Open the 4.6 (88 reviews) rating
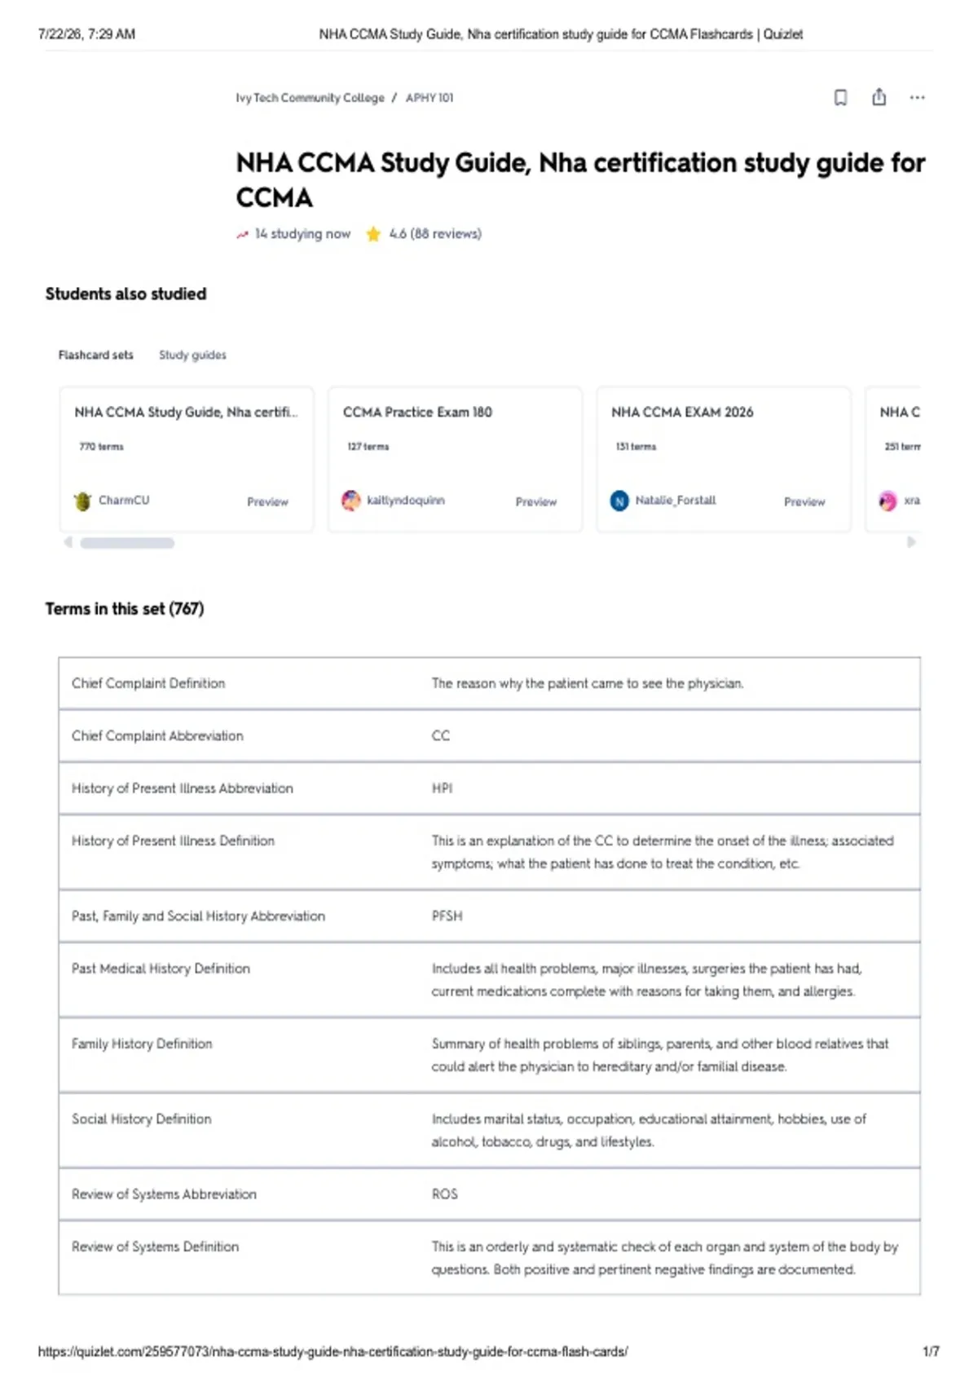The height and width of the screenshot is (1386, 978). [435, 234]
